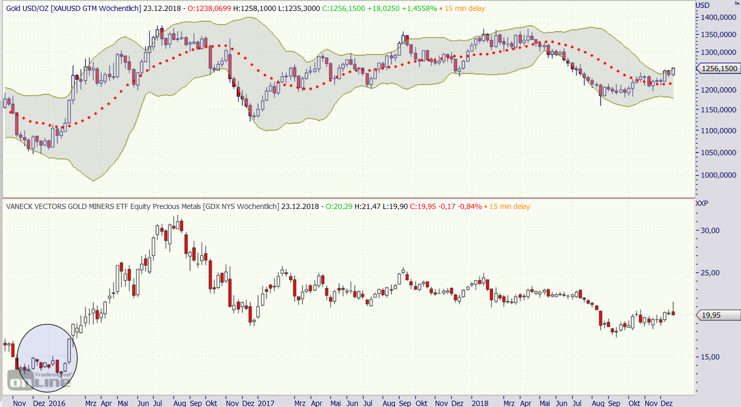
Task: Click the XXP axis label
Action: 702,203
